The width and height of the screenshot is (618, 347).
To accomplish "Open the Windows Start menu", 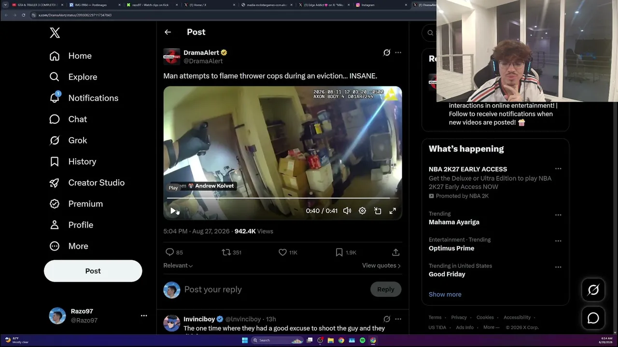I will (x=245, y=340).
